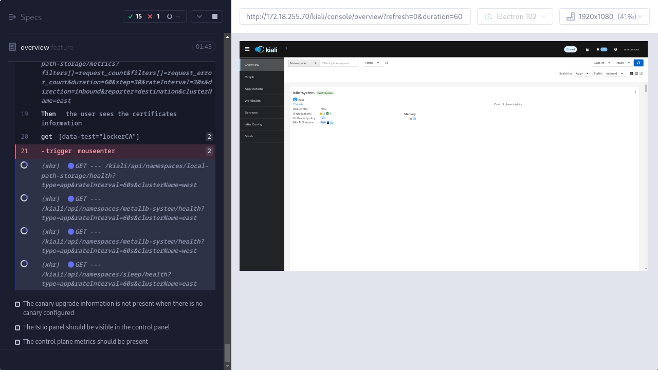The width and height of the screenshot is (658, 370).
Task: Click the Memory 1m info icon
Action: pyautogui.click(x=414, y=119)
